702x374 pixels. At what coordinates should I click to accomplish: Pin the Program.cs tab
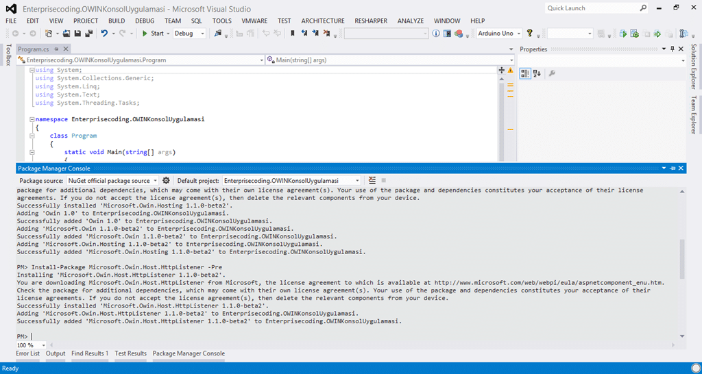[x=56, y=49]
